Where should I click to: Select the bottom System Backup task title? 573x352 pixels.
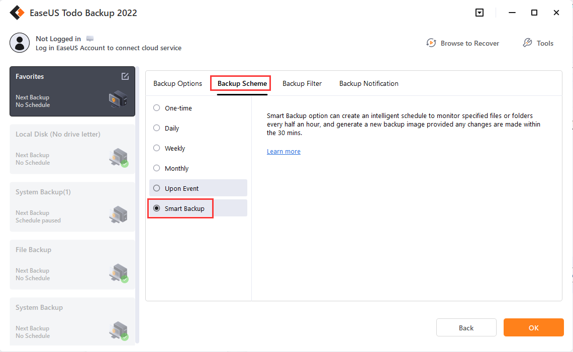coord(39,307)
